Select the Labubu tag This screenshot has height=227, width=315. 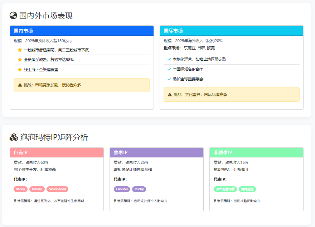click(122, 189)
